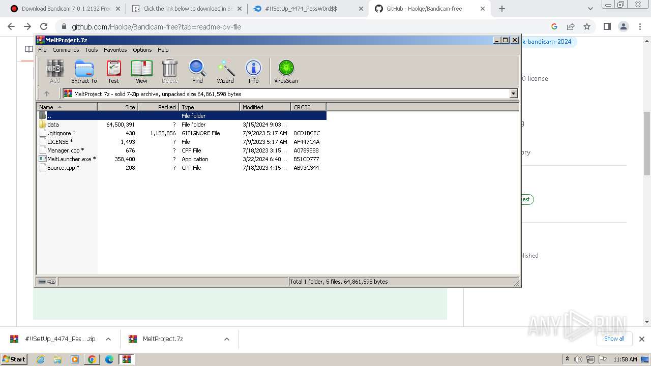
Task: Go back in the browser
Action: click(11, 26)
